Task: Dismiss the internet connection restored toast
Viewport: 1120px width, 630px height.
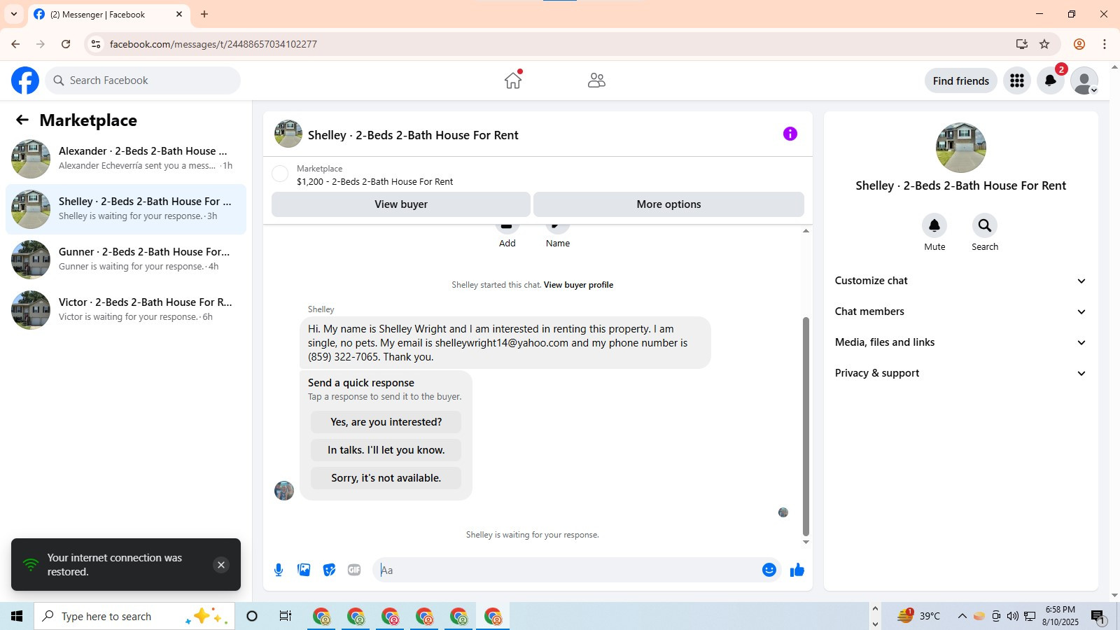Action: point(221,565)
